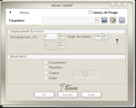The width and height of the screenshot is (136, 108).
Task: Cancel the dialog with Annuler
Action: (68, 95)
